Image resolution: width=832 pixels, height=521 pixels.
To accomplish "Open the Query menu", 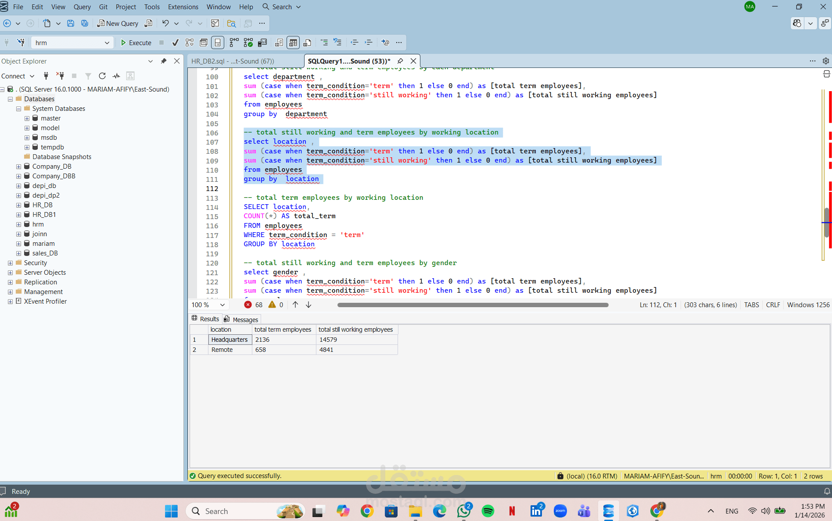I will click(x=82, y=7).
